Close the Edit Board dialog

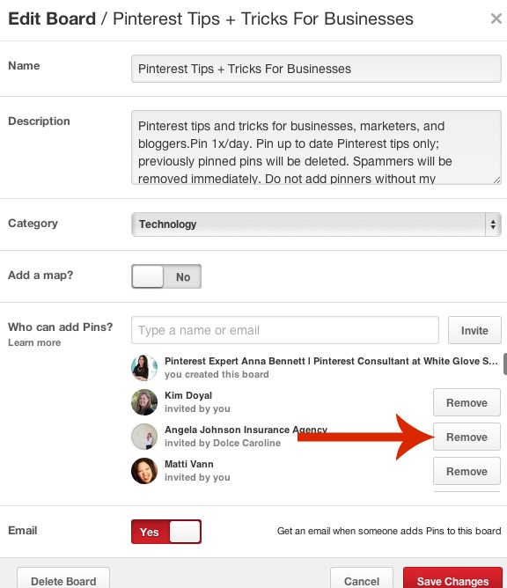coord(496,18)
